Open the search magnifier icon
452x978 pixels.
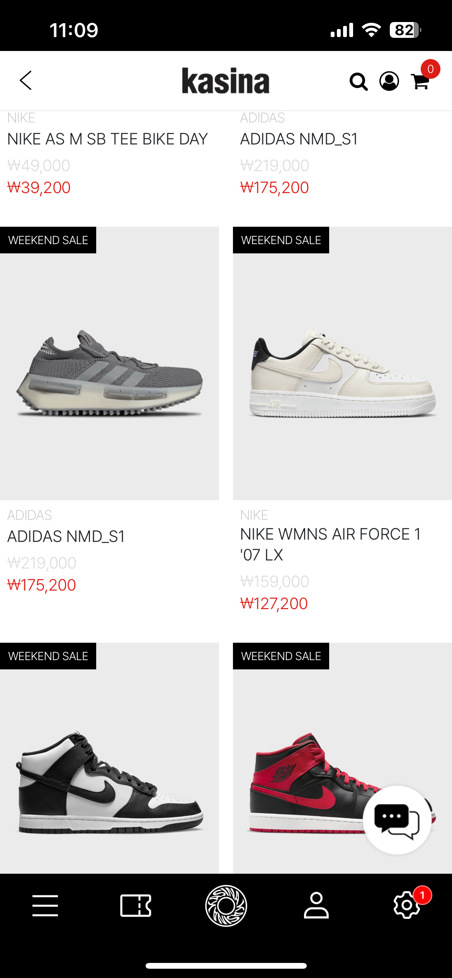[x=359, y=81]
